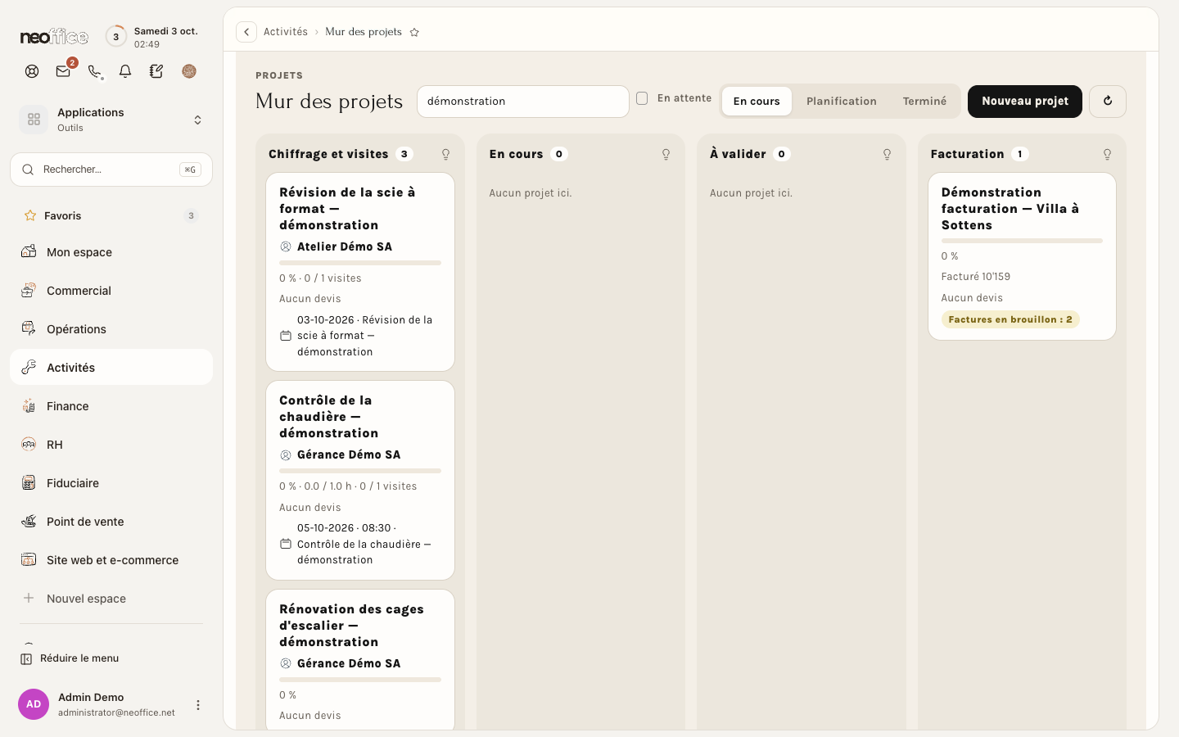
Task: Open the Applications switcher dropdown
Action: [111, 120]
